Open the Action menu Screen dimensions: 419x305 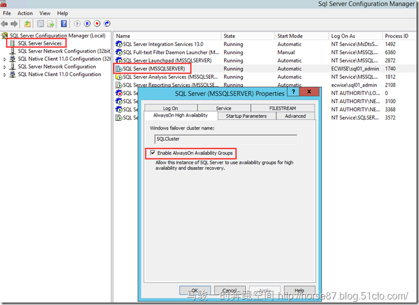[25, 14]
